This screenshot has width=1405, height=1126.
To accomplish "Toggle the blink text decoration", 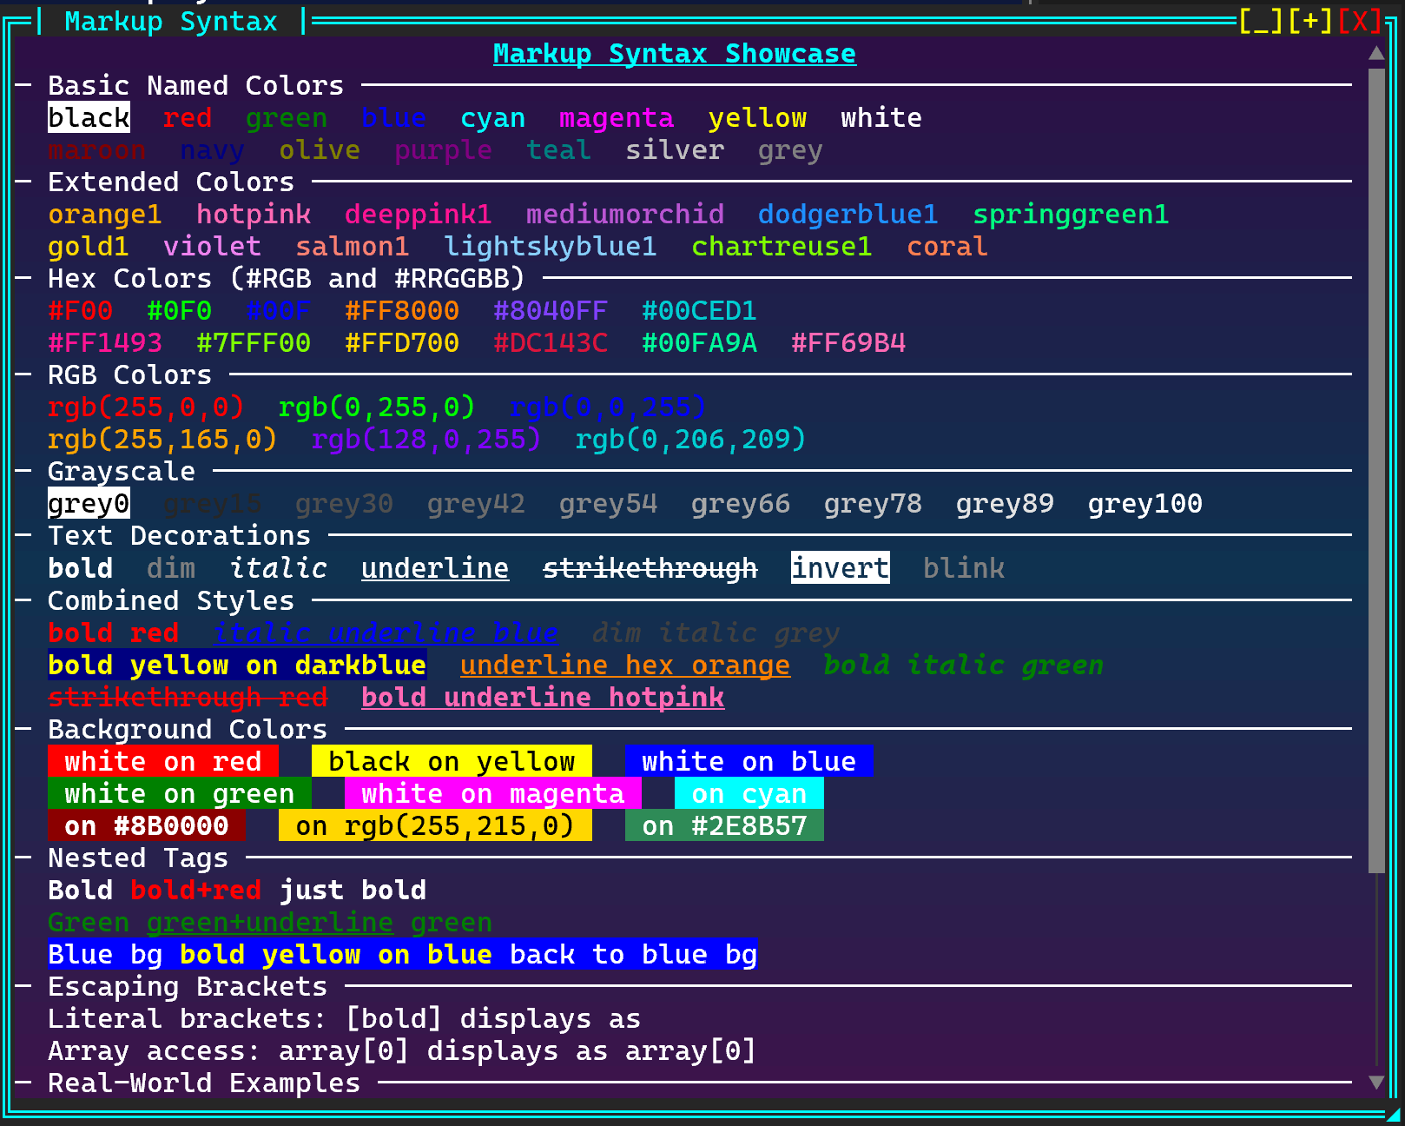I will pos(963,568).
